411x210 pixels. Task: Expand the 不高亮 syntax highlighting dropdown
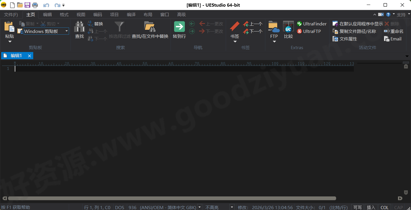[232, 207]
